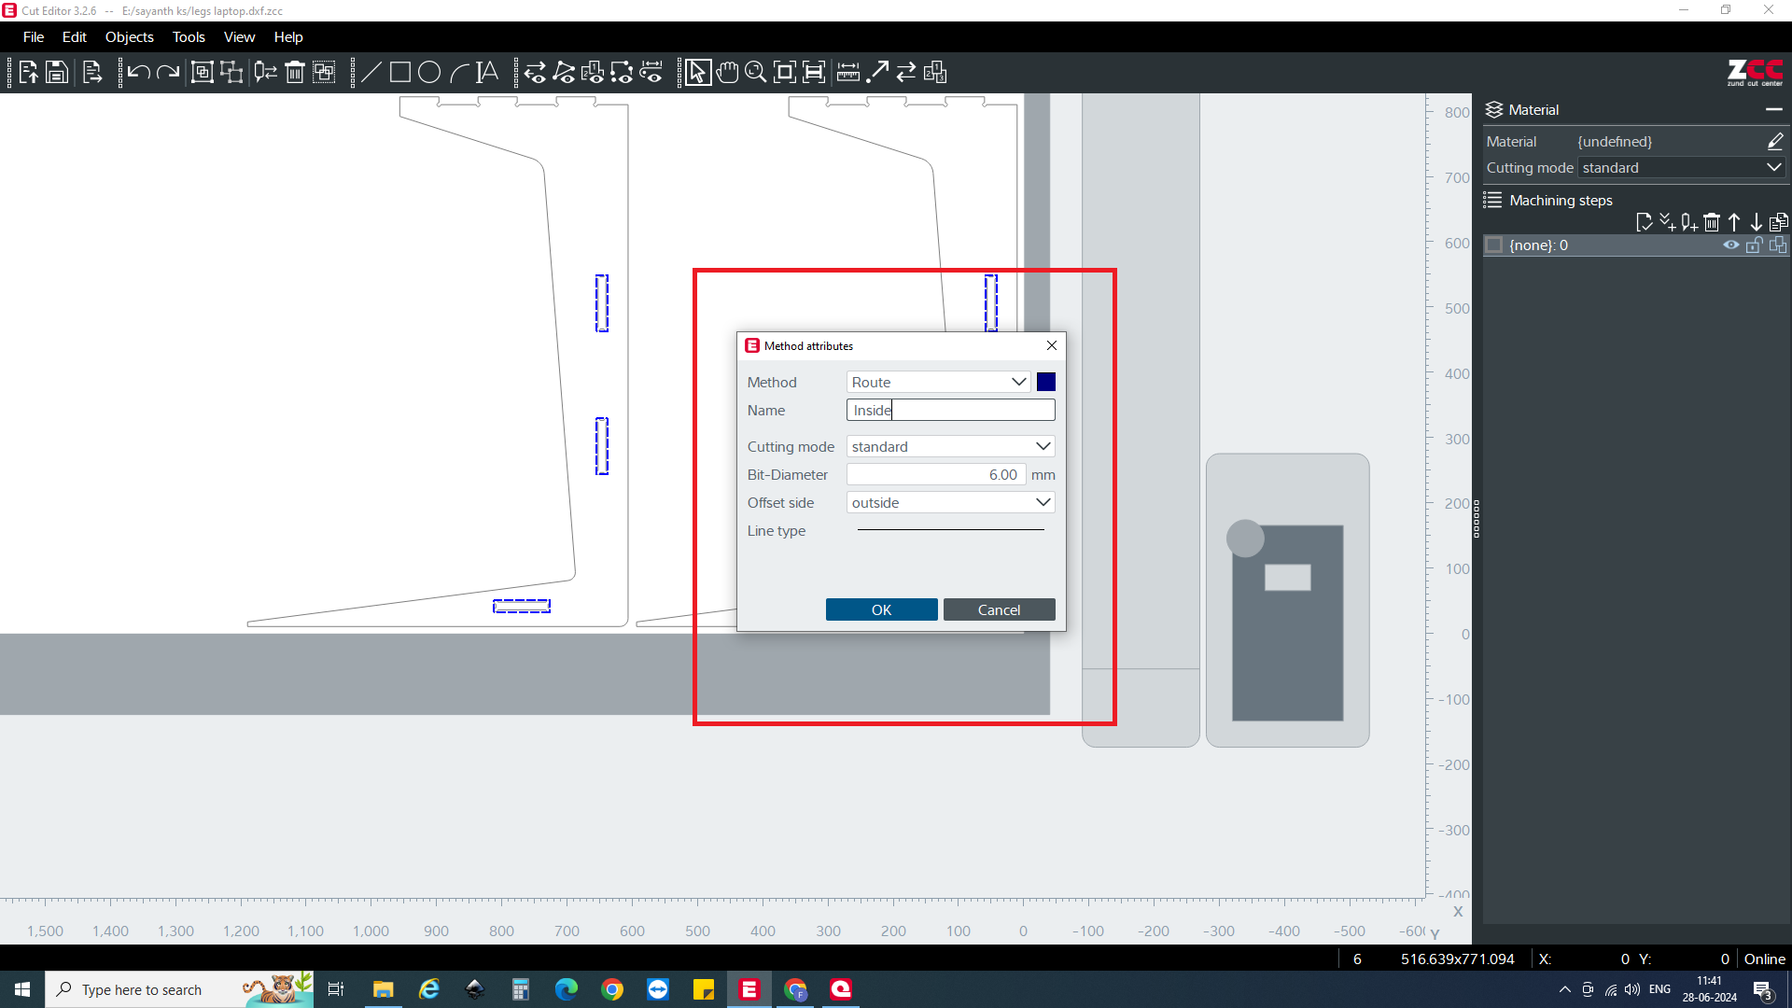Click OK to confirm method attributes

881,609
